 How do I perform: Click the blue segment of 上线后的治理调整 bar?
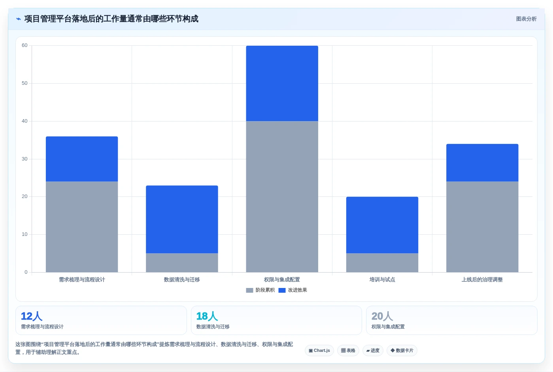point(482,163)
